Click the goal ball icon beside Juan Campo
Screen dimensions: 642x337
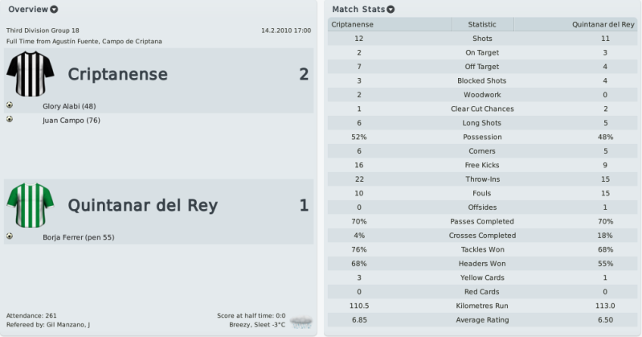click(10, 119)
